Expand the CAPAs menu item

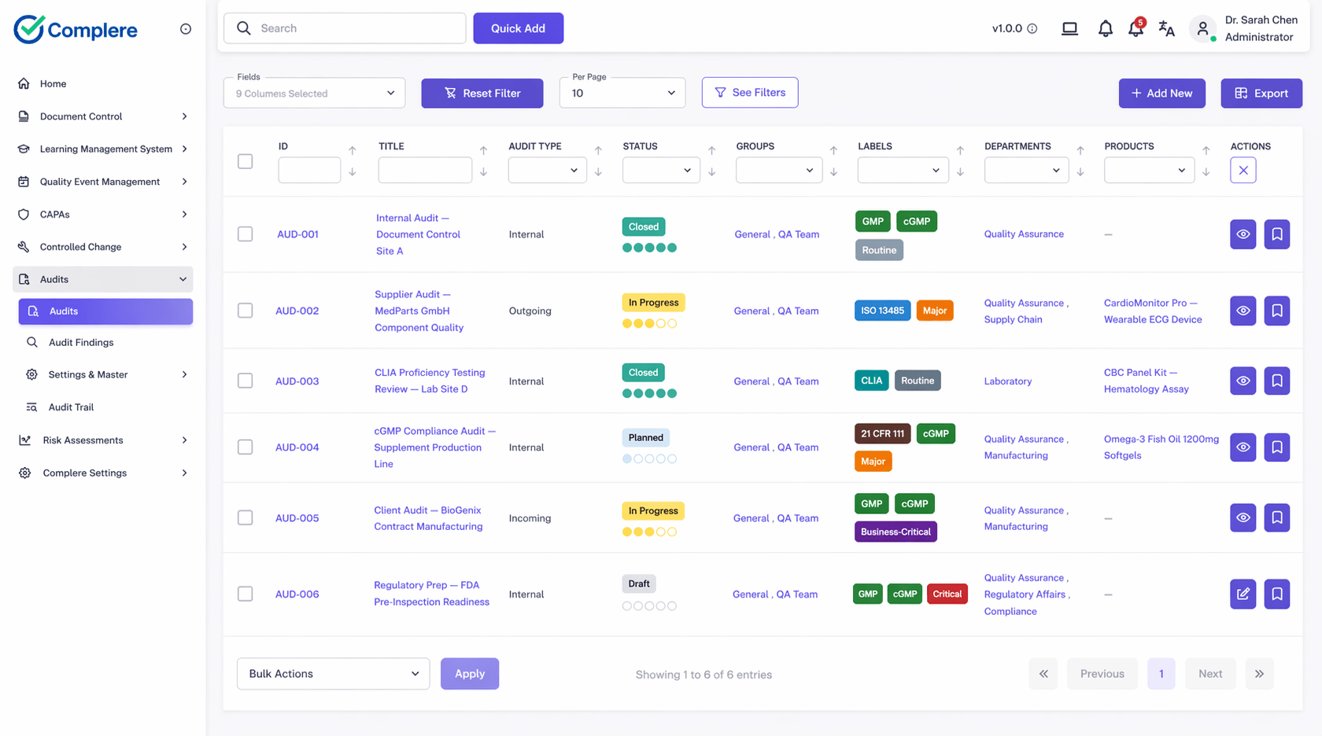point(102,214)
